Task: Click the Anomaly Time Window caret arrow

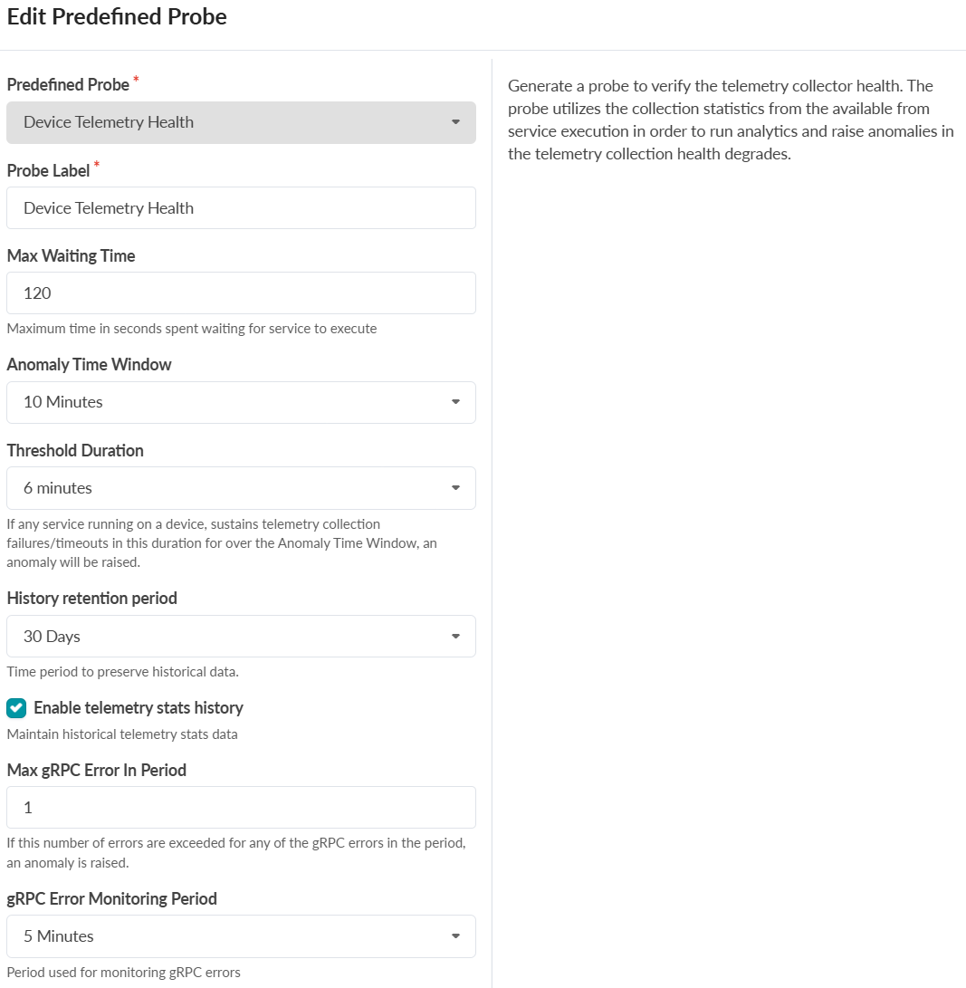Action: [455, 402]
